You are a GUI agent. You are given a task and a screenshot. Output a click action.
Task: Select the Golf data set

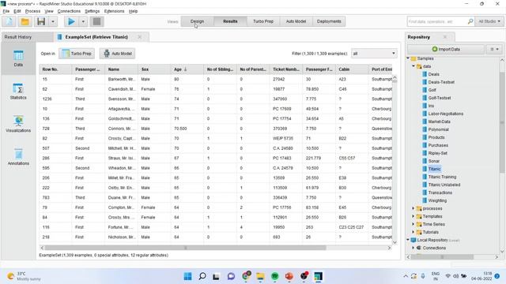[x=432, y=90]
